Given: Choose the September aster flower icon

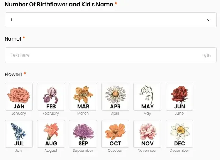Looking at the screenshot, I should [x=83, y=134].
